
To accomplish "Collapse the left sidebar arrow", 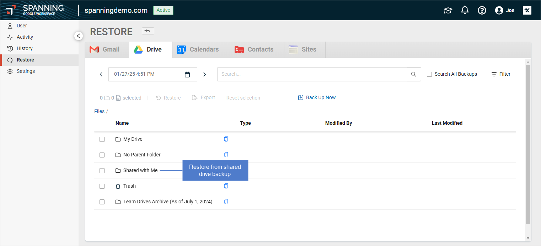I will point(79,36).
